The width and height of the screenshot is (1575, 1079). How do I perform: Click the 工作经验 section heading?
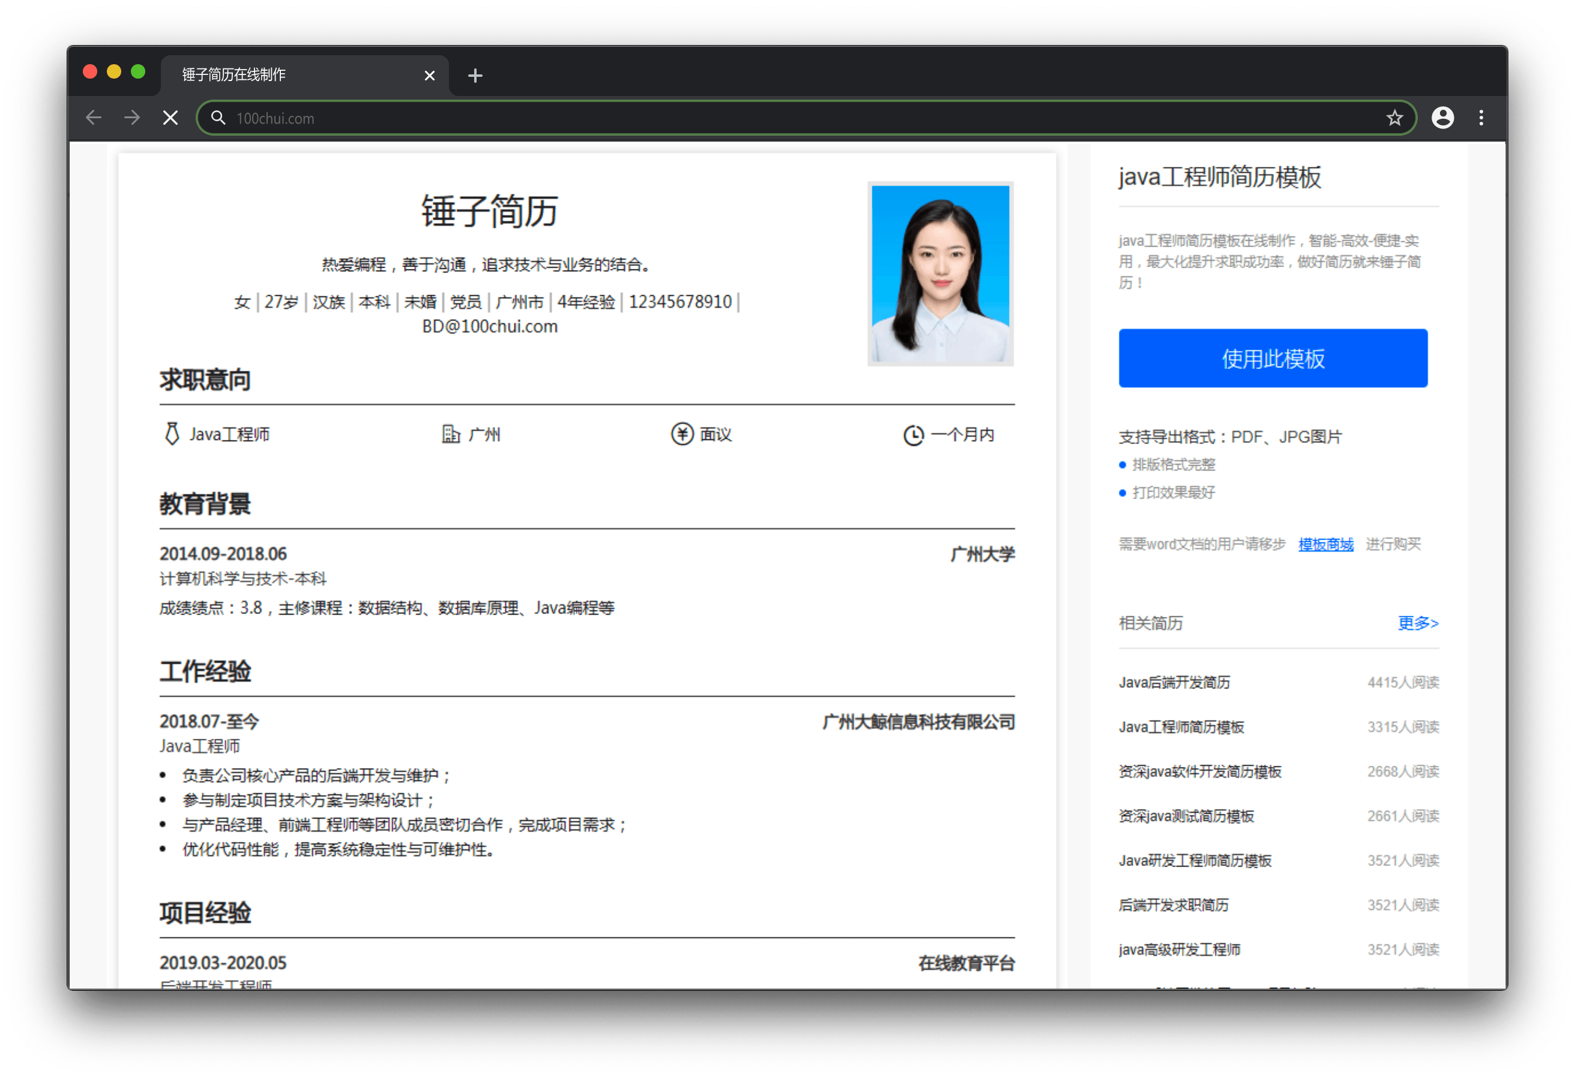pos(205,671)
